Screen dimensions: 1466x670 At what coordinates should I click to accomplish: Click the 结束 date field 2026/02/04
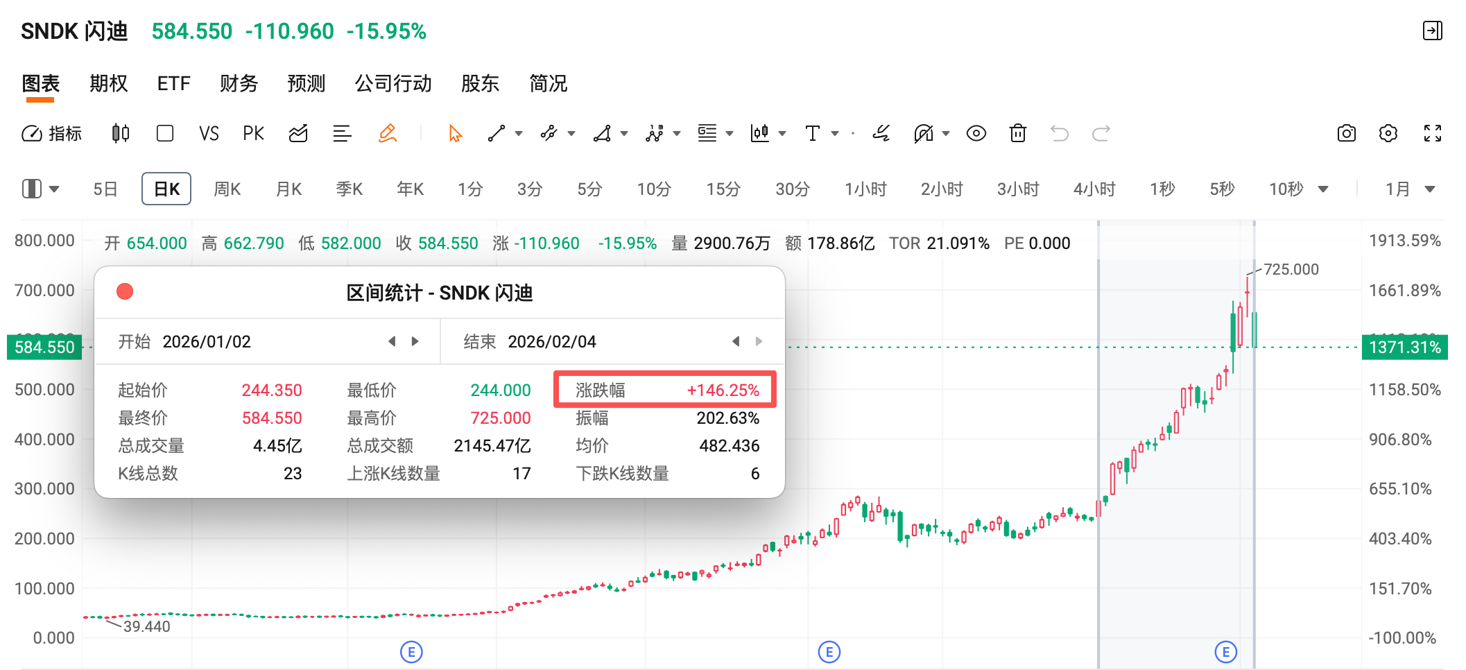click(x=552, y=342)
